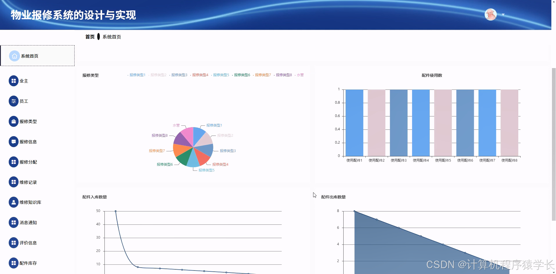Click the 维修知识库 person icon

[14, 202]
